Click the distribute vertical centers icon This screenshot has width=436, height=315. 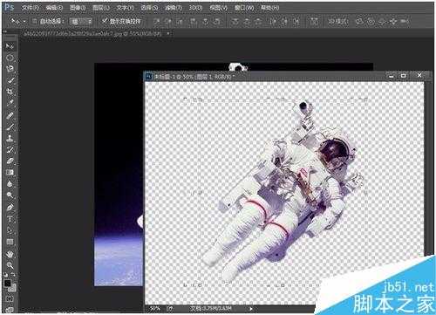[x=247, y=21]
